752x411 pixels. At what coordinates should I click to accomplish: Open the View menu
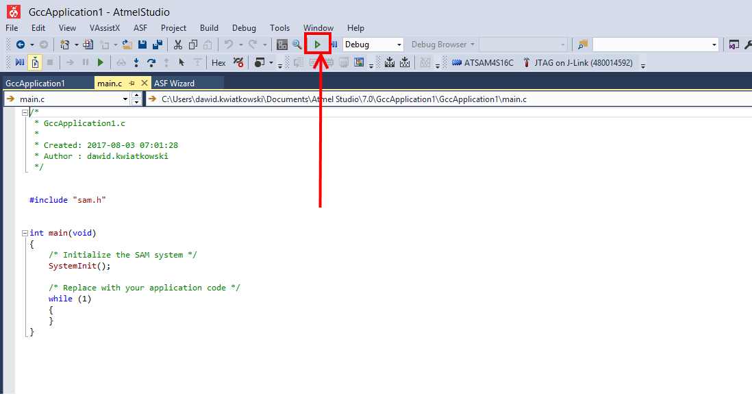point(67,28)
